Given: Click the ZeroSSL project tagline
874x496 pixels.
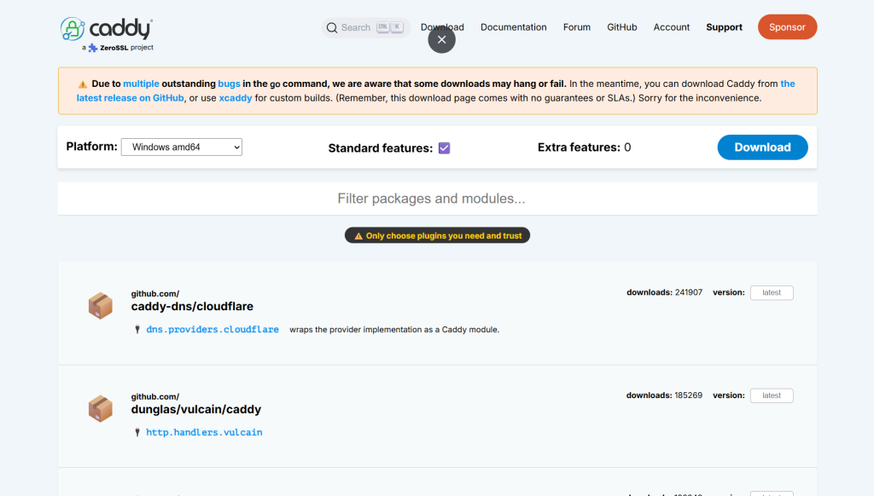Looking at the screenshot, I should [x=118, y=48].
